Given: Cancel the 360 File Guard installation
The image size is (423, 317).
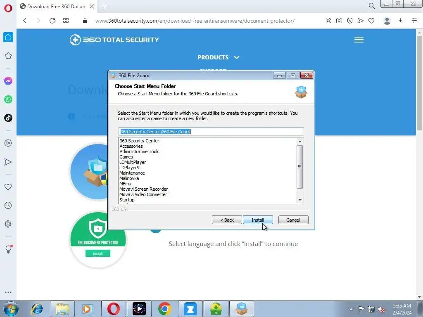Looking at the screenshot, I should click(293, 220).
